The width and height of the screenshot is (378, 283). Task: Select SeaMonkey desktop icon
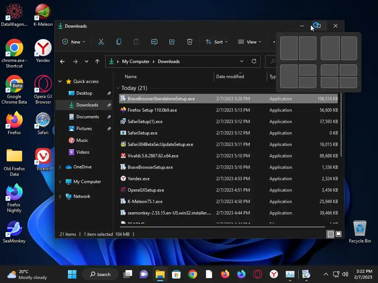14,232
